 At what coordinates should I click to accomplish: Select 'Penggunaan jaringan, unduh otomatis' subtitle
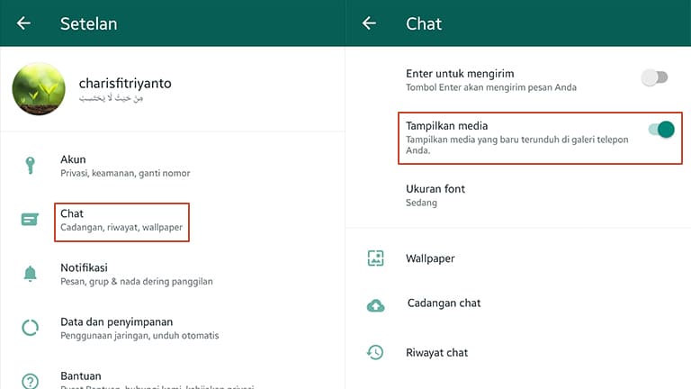click(x=139, y=336)
